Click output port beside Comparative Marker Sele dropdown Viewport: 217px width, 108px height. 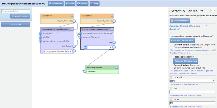click(74, 51)
